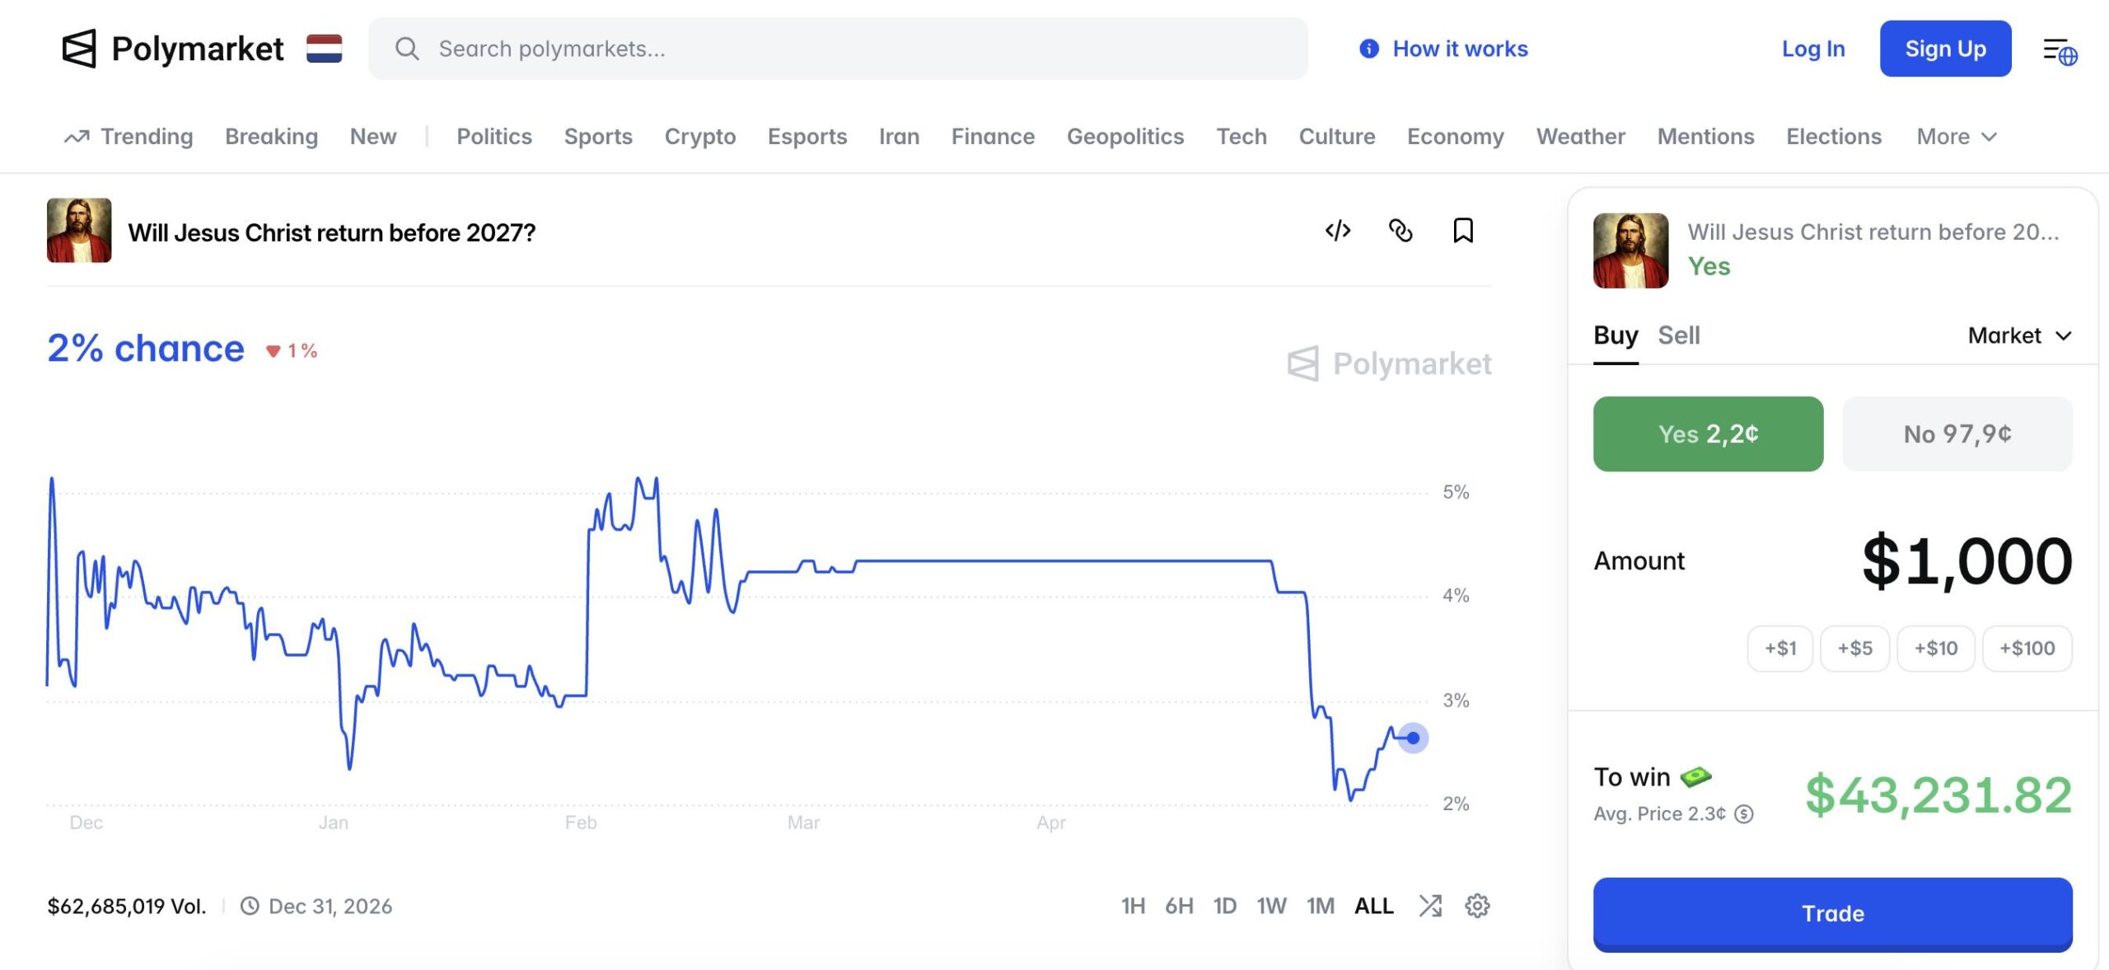Bookmark the Jesus Christ market
Image resolution: width=2109 pixels, height=970 pixels.
tap(1463, 231)
